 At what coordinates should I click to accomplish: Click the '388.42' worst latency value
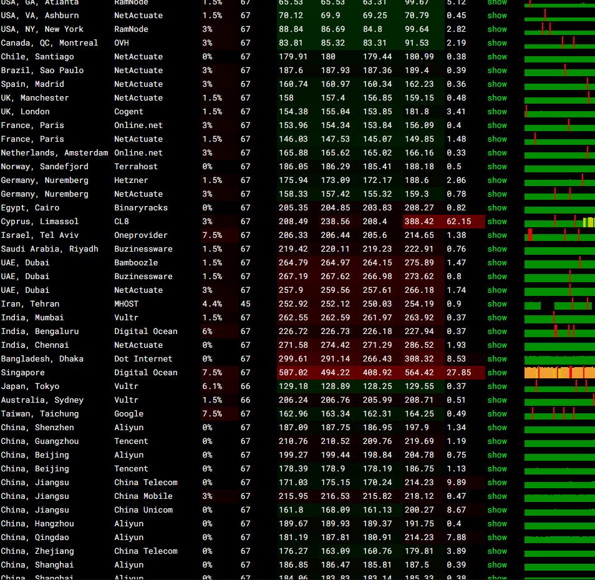[x=419, y=221]
